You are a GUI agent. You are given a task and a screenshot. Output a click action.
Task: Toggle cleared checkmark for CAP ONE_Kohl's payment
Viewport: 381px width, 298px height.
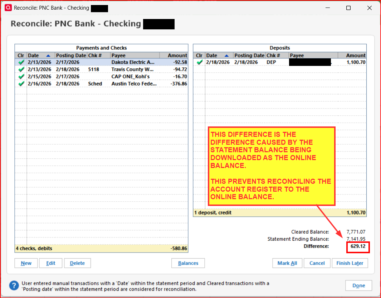(x=21, y=77)
